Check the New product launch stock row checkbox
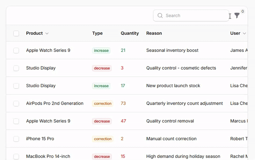The width and height of the screenshot is (255, 160). coord(16,86)
